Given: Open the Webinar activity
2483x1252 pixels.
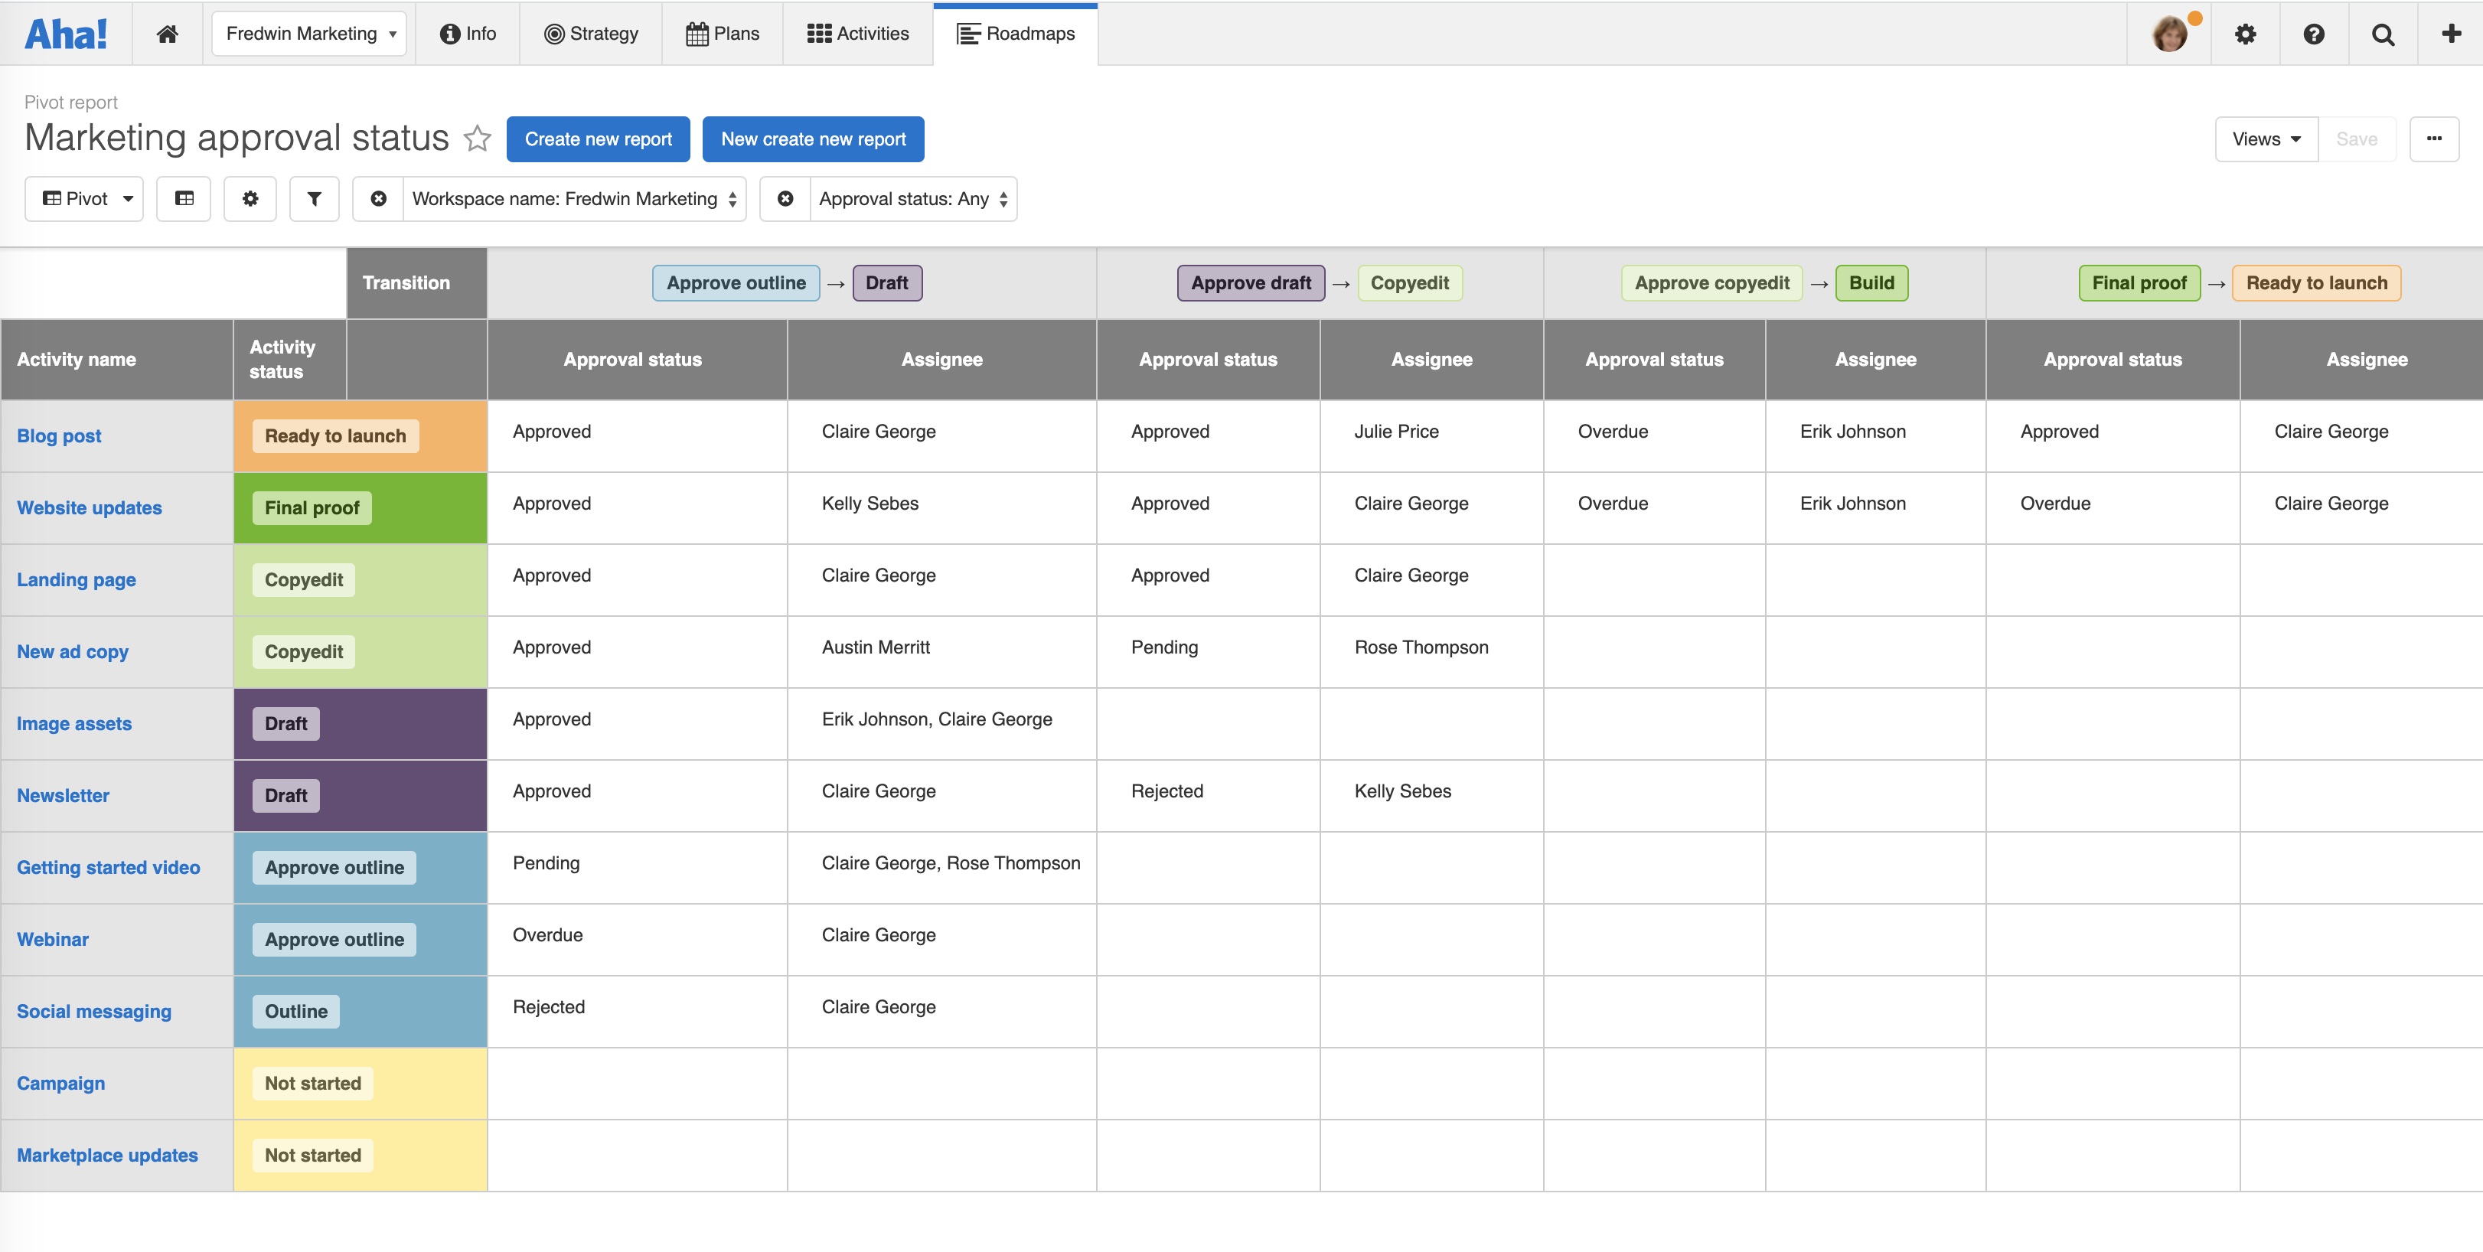Looking at the screenshot, I should point(52,940).
